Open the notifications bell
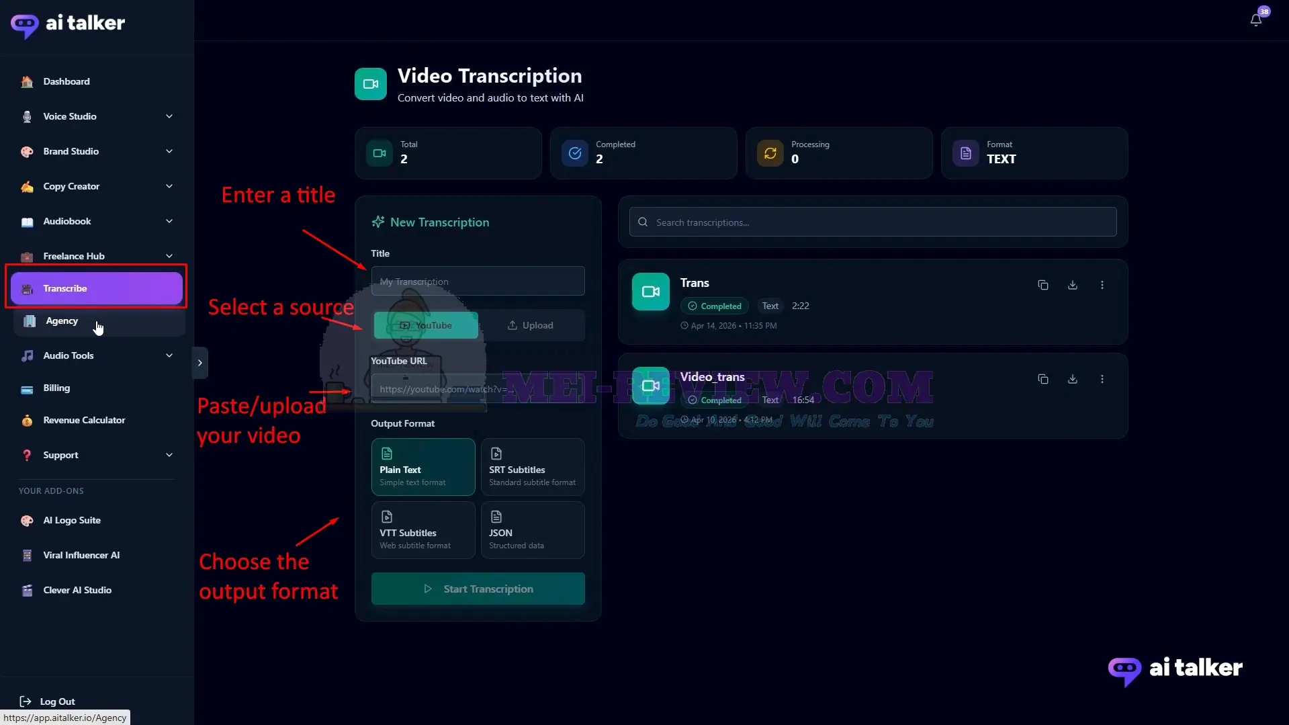 (x=1255, y=20)
